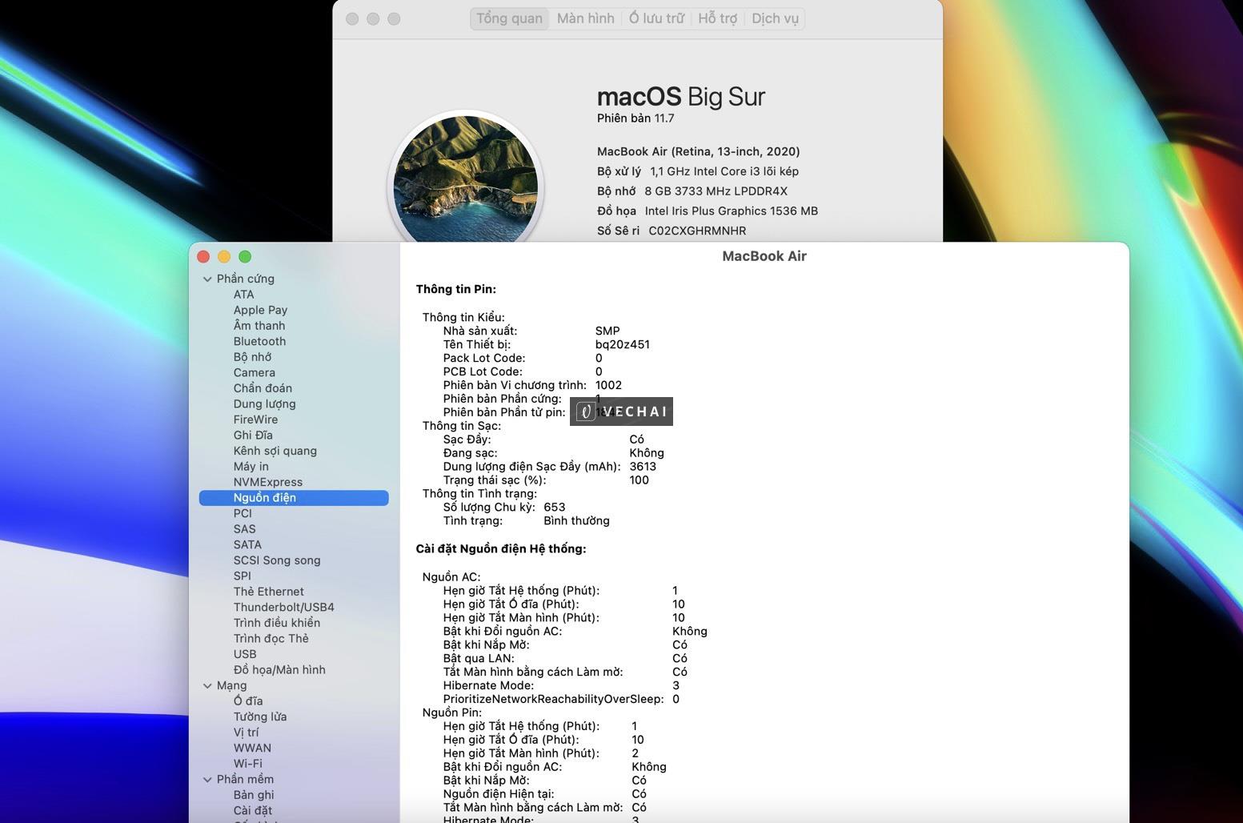Select SPI in the sidebar
Image resolution: width=1243 pixels, height=823 pixels.
[242, 576]
